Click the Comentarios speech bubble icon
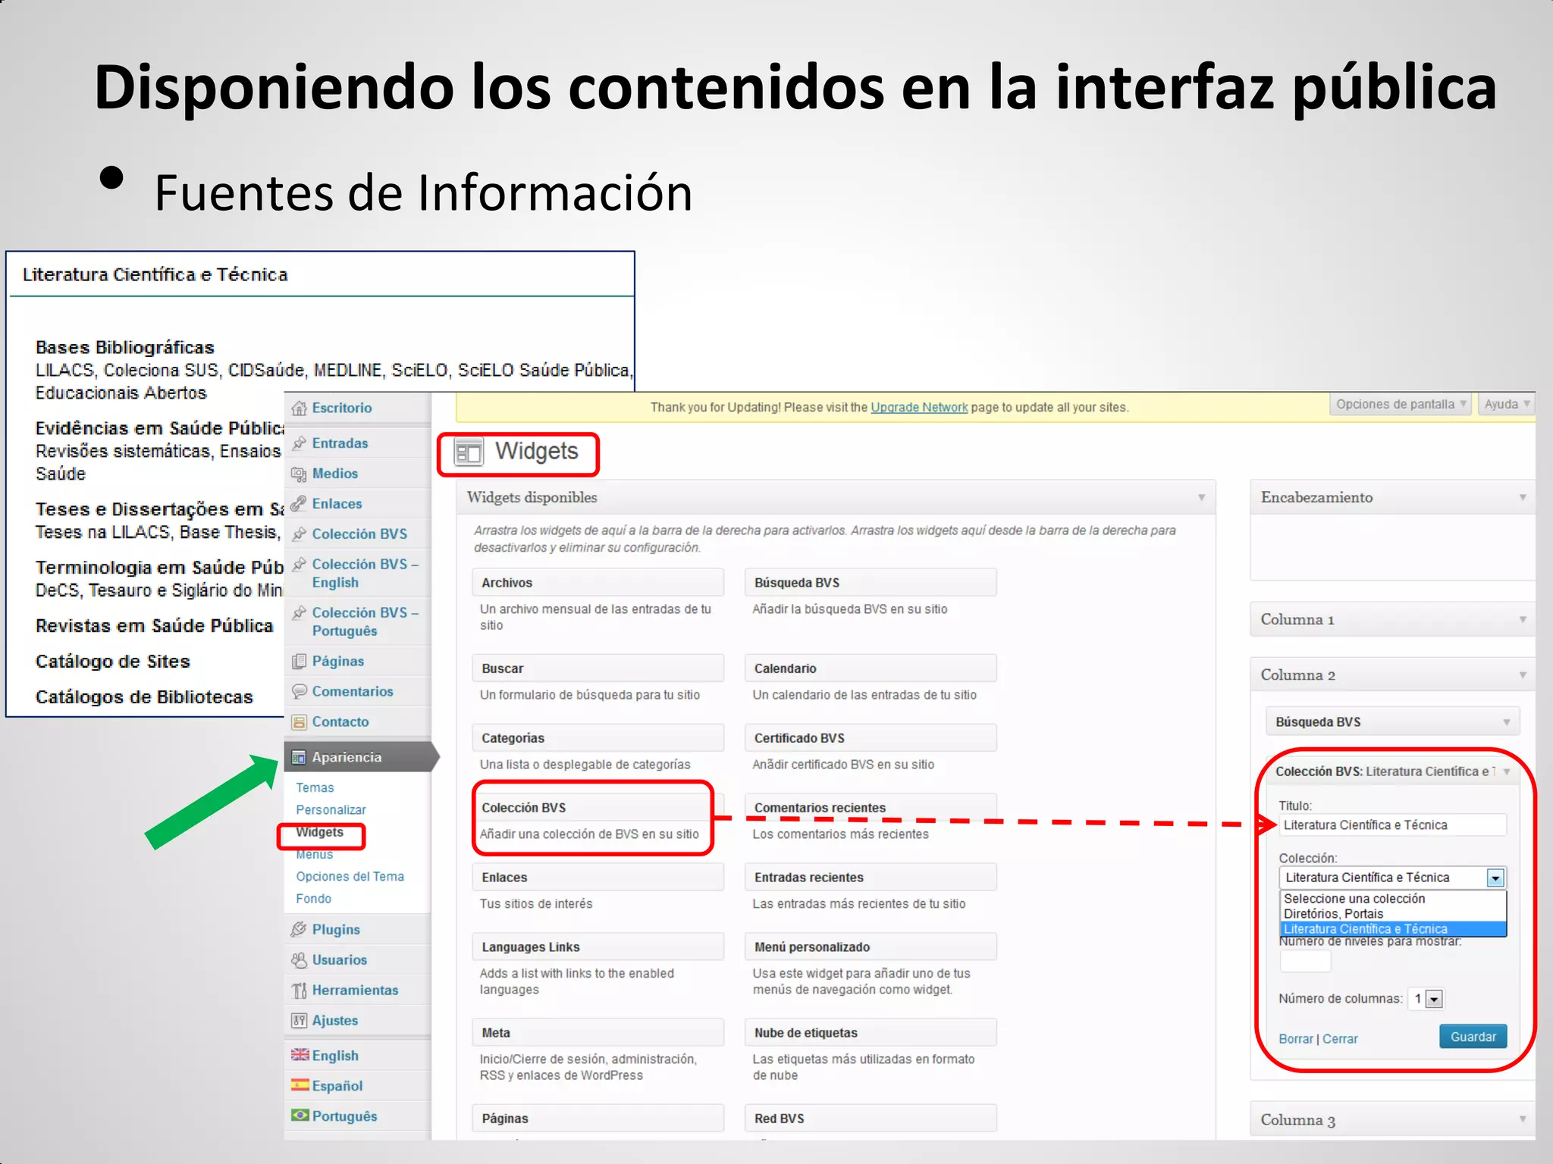This screenshot has height=1164, width=1553. (x=300, y=691)
